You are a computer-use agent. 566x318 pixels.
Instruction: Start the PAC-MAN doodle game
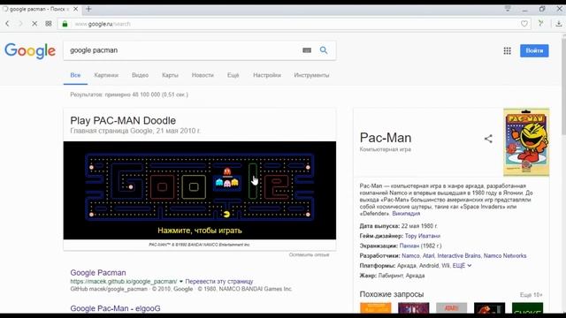pos(200,191)
